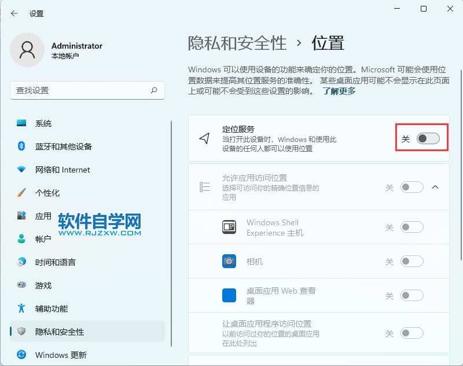The width and height of the screenshot is (463, 366).
Task: Toggle location access for 相机
Action: (412, 261)
